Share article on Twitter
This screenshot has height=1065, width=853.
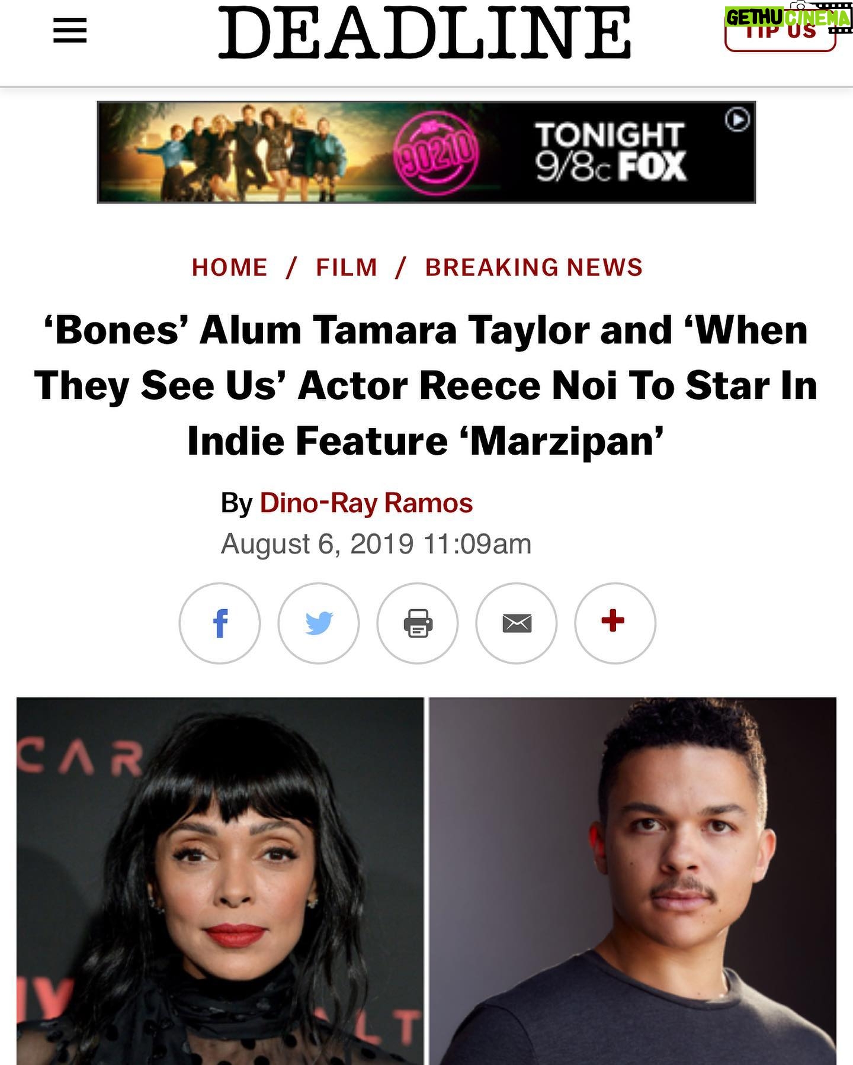point(319,623)
